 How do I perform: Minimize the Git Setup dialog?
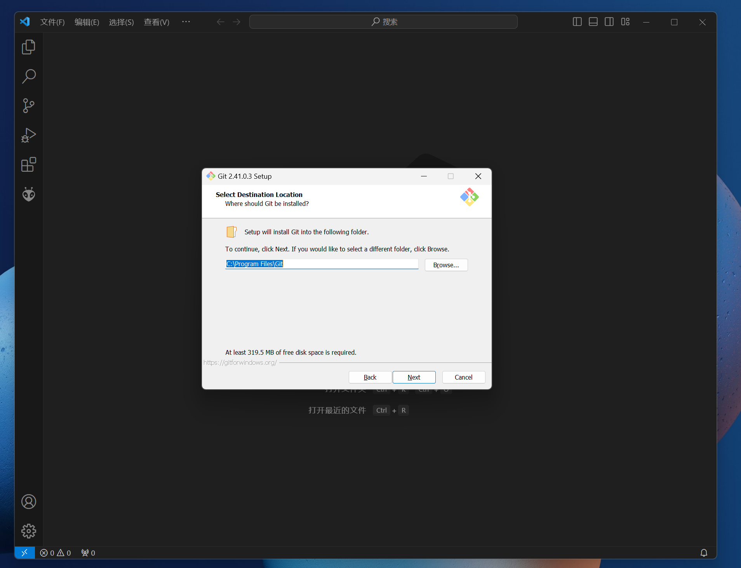424,176
